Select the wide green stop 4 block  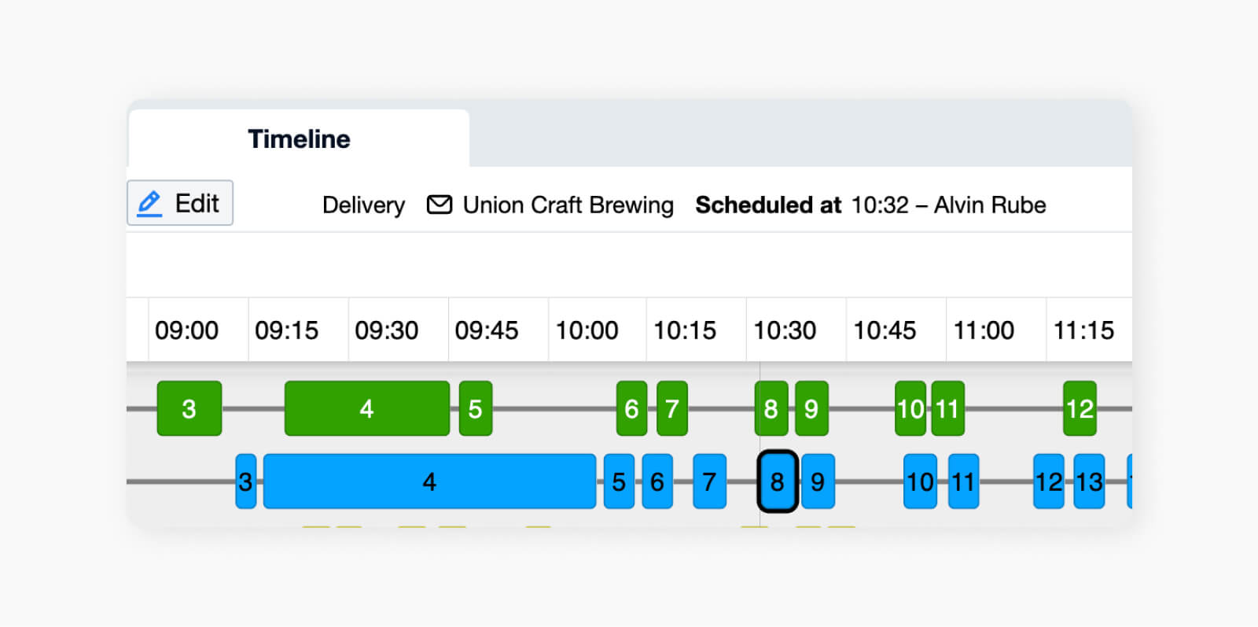(366, 408)
